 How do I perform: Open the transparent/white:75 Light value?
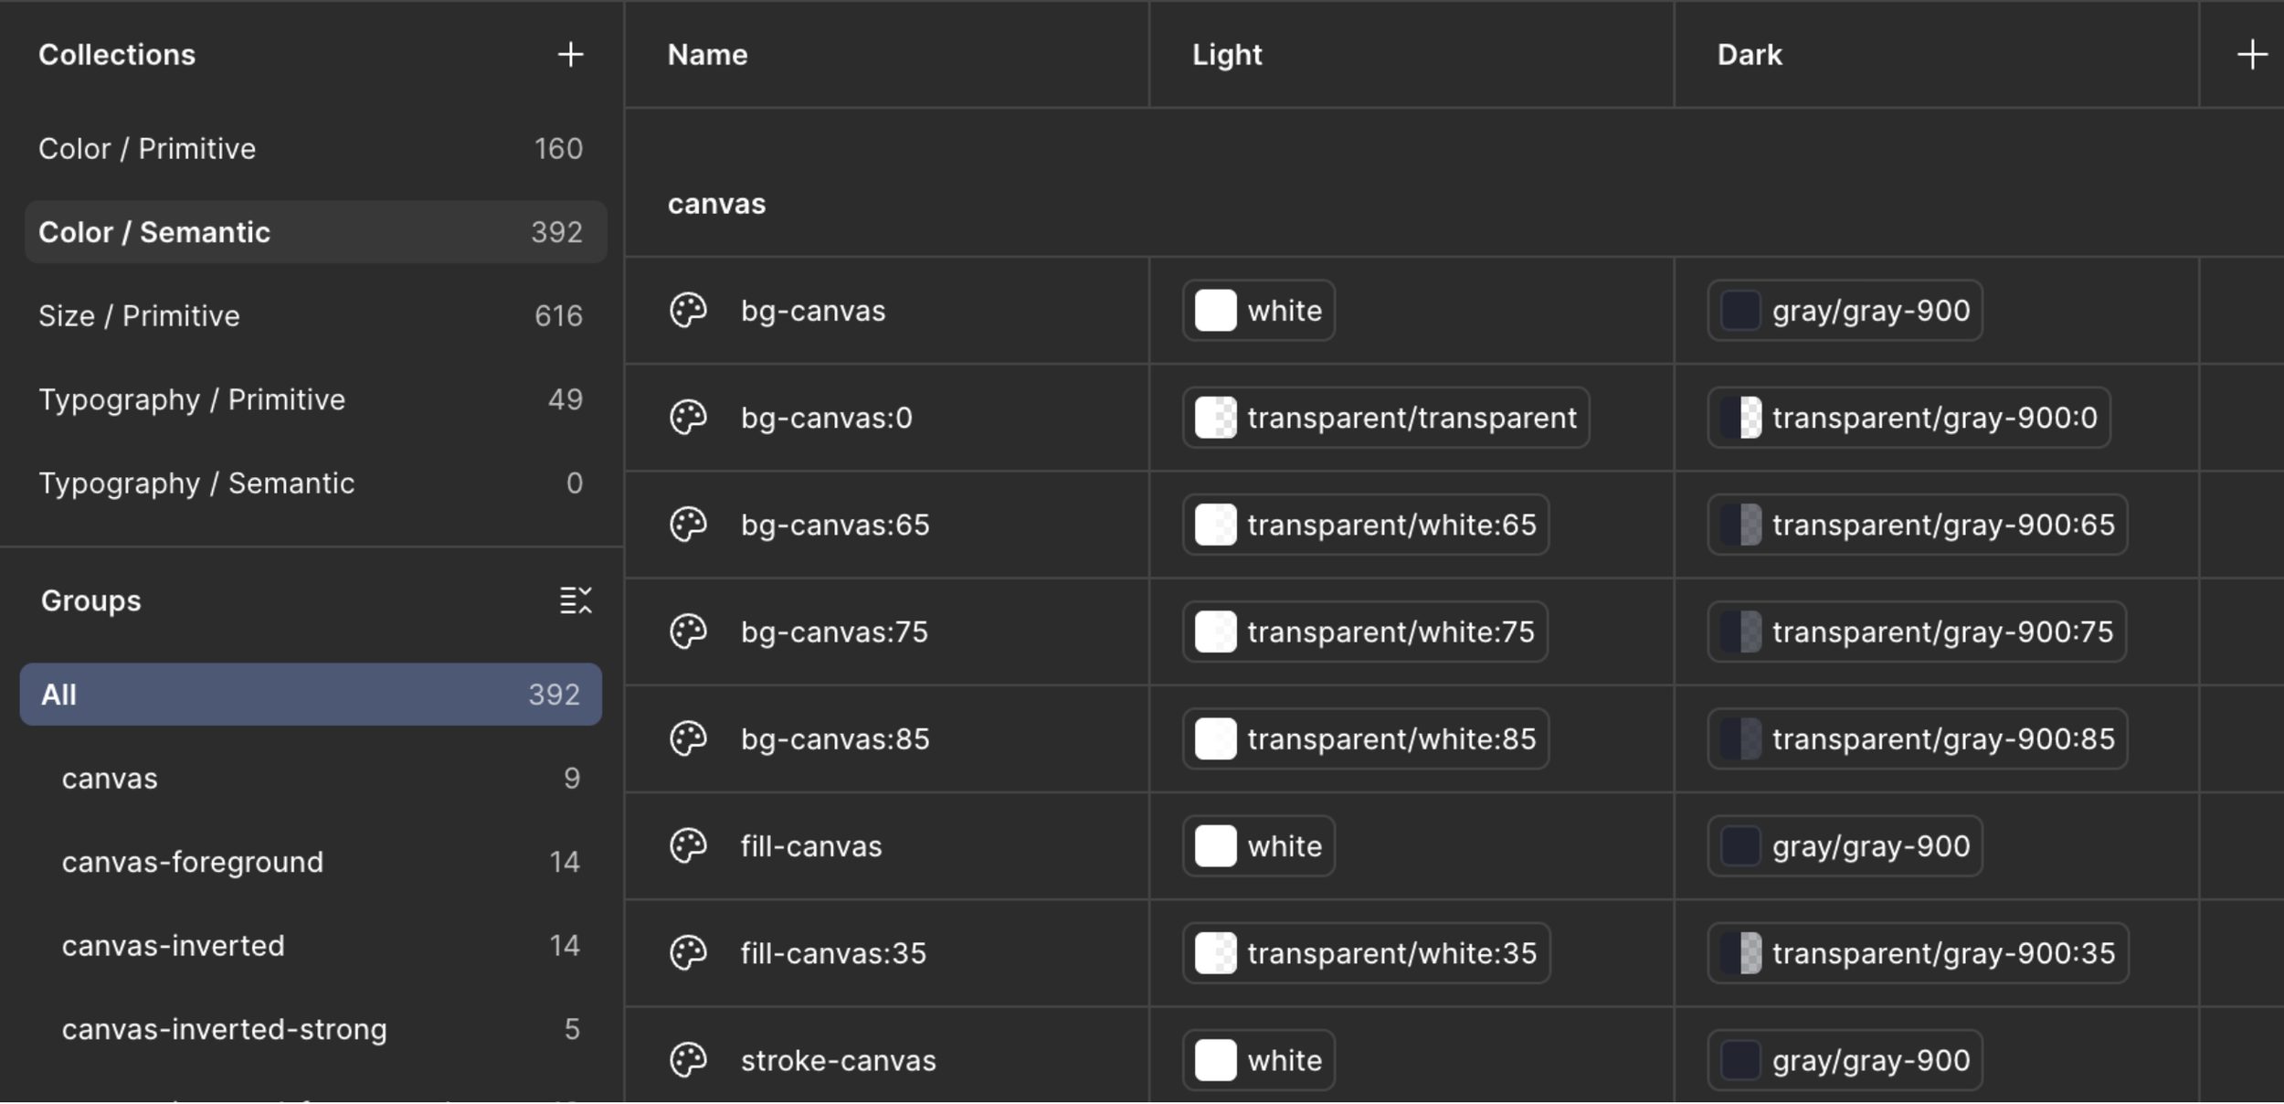[1365, 632]
